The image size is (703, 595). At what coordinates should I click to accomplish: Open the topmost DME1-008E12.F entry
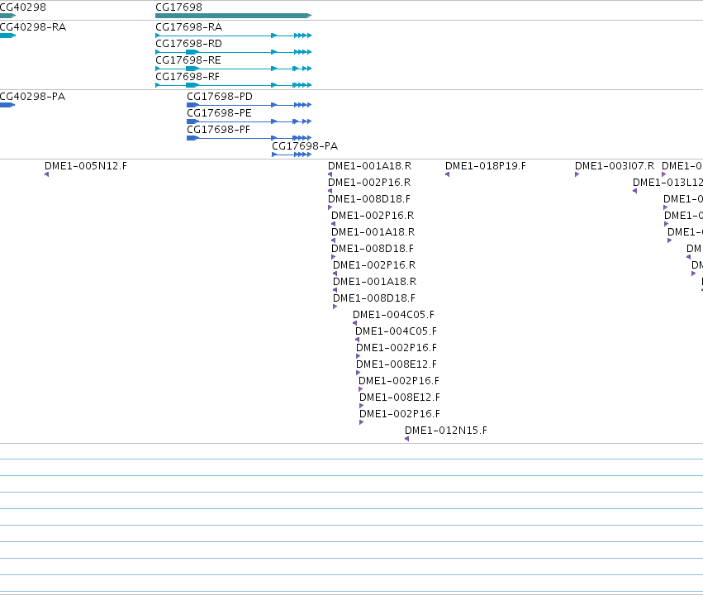(397, 364)
